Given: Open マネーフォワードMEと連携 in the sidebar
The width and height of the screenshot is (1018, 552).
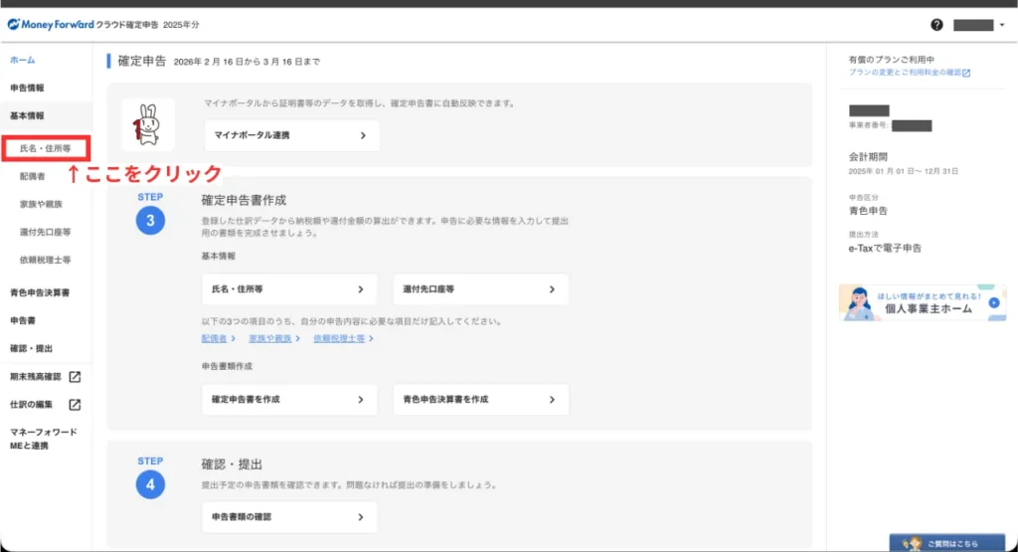Looking at the screenshot, I should coord(44,439).
